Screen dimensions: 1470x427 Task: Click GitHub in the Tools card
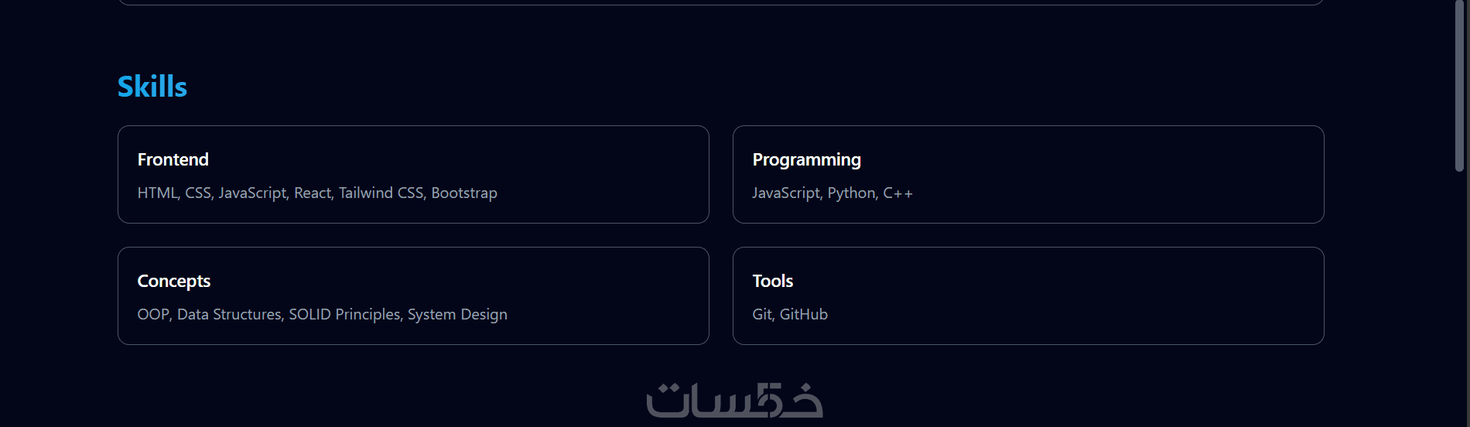tap(804, 314)
